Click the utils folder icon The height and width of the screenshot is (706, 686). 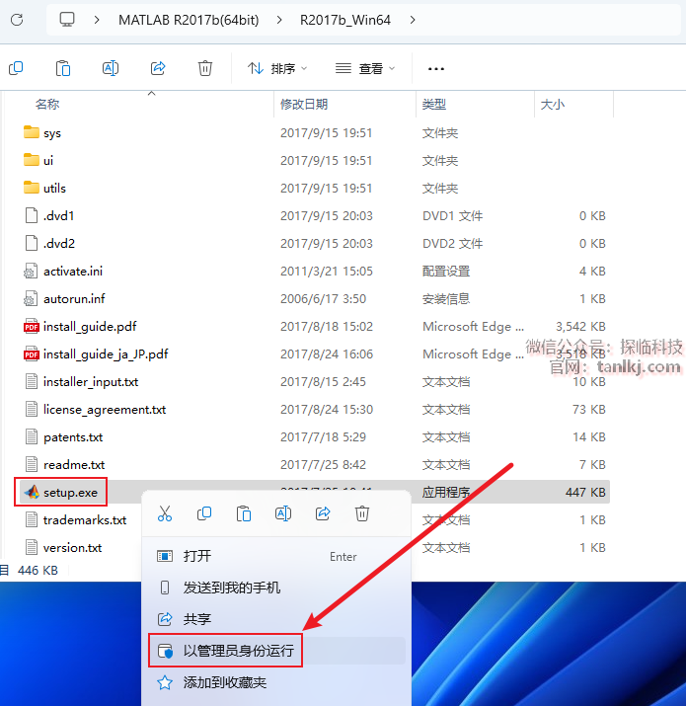31,188
